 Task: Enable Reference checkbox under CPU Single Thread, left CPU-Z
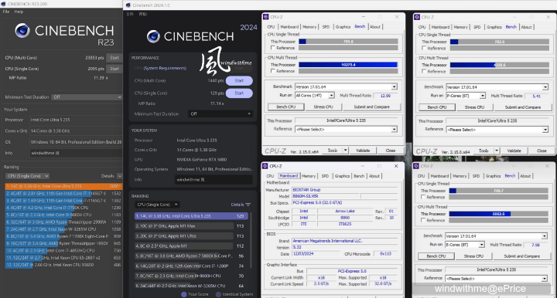coord(273,48)
